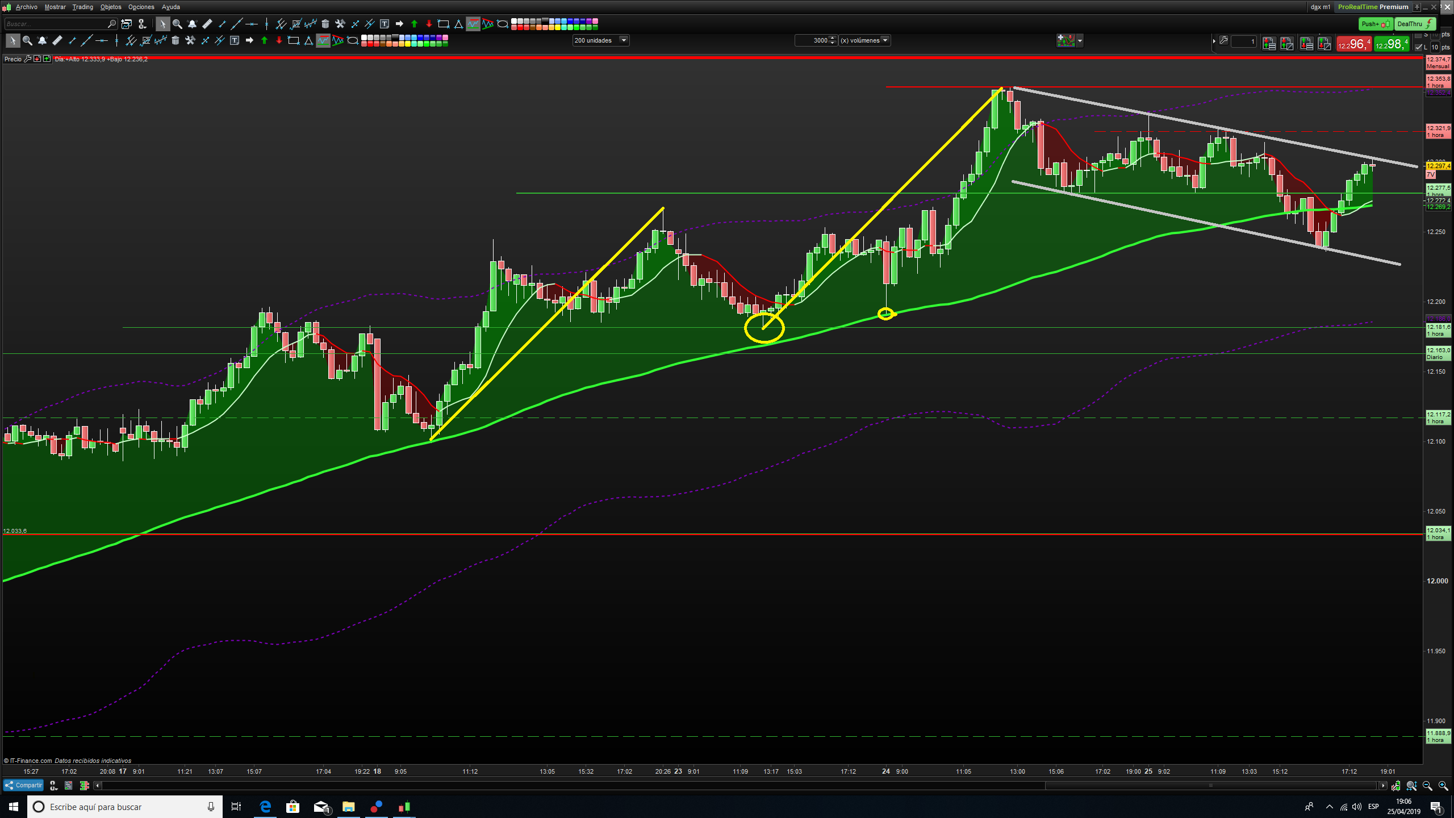This screenshot has height=818, width=1454.
Task: Select the text annotation tool
Action: [385, 24]
